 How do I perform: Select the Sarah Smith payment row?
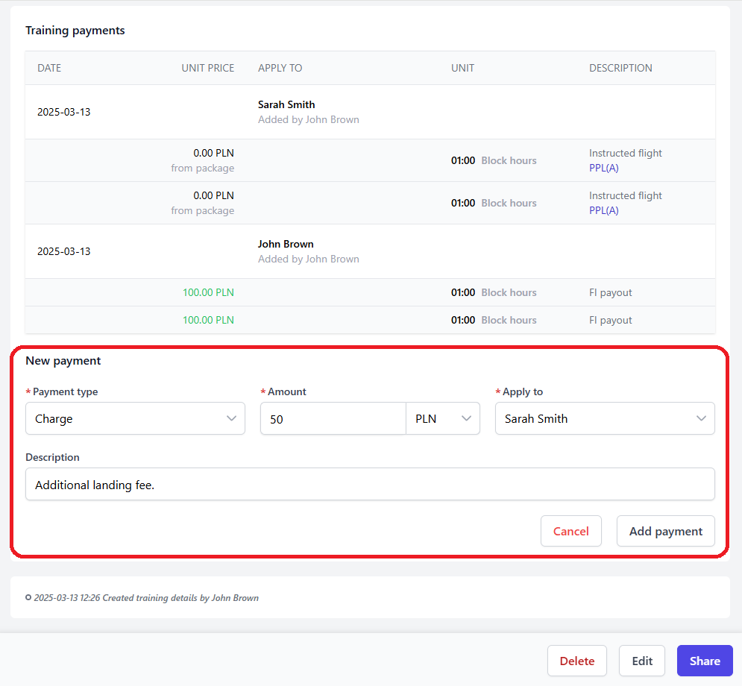370,112
